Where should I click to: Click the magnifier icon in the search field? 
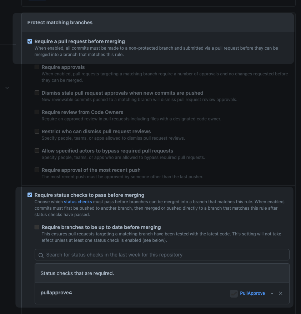(x=41, y=255)
